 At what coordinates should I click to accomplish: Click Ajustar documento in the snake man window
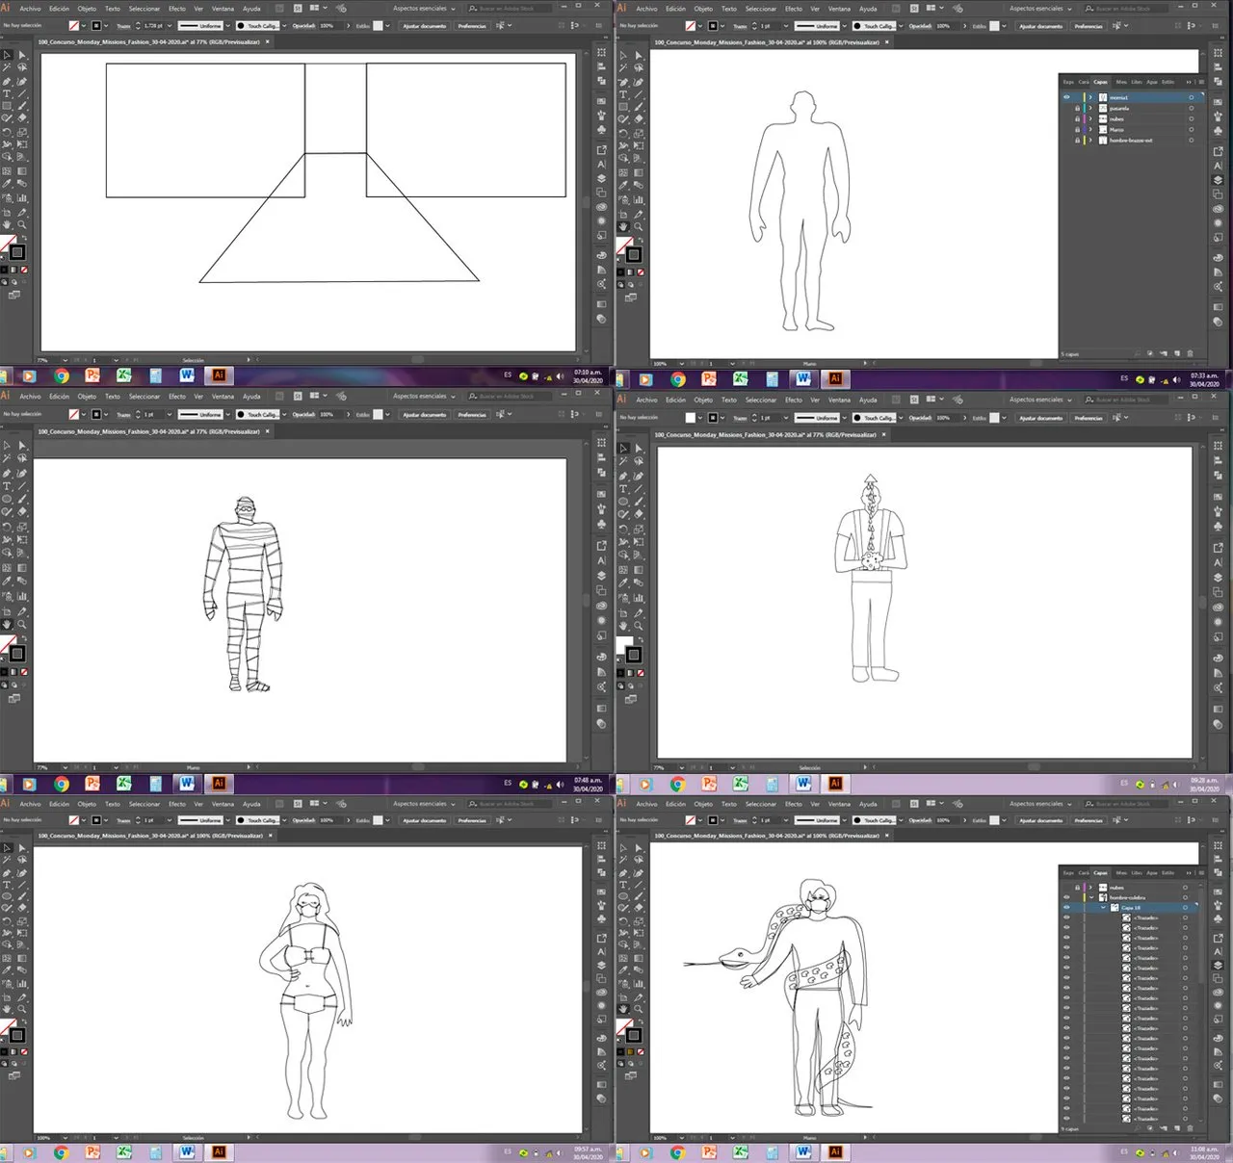click(x=1041, y=820)
